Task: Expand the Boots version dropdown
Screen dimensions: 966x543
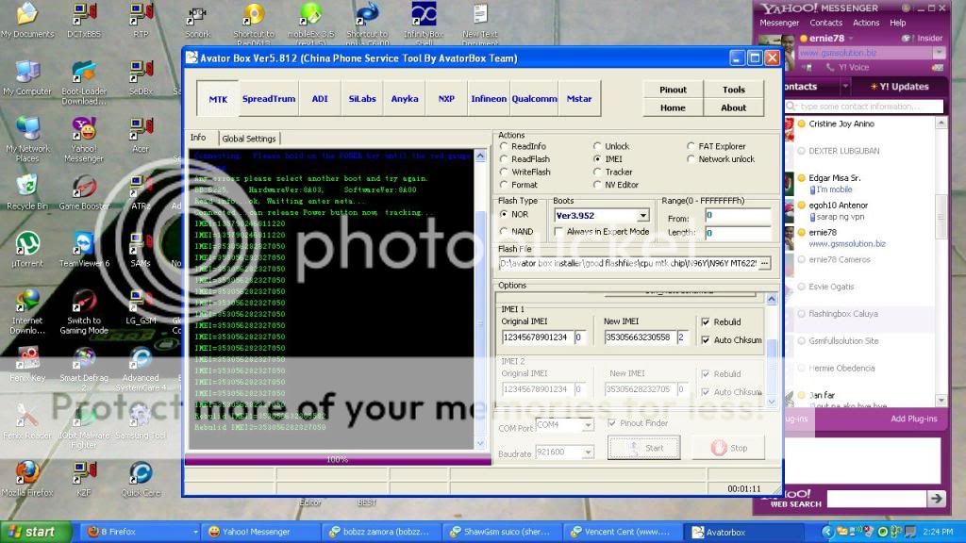Action: pos(642,216)
